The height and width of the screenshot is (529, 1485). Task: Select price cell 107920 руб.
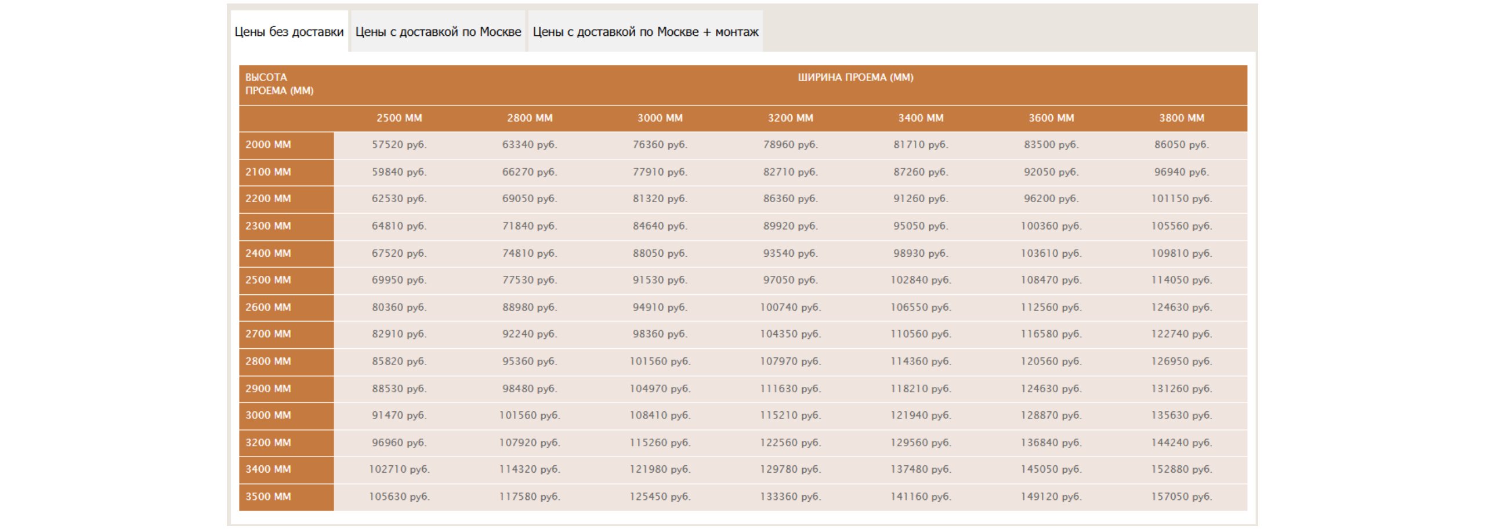click(530, 442)
